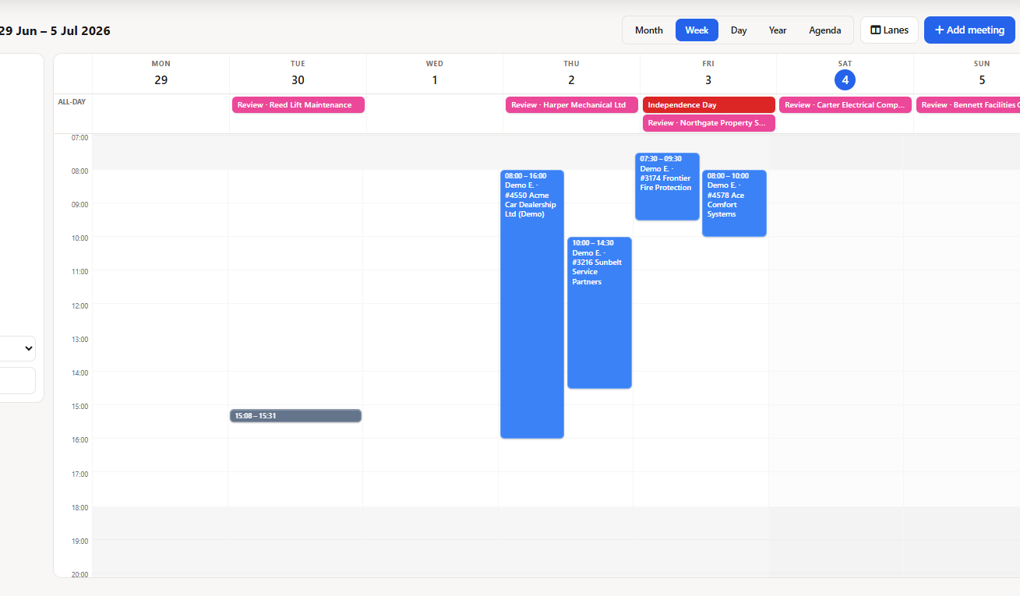The width and height of the screenshot is (1020, 596).
Task: Click the plus icon in Add meeting
Action: coord(939,30)
